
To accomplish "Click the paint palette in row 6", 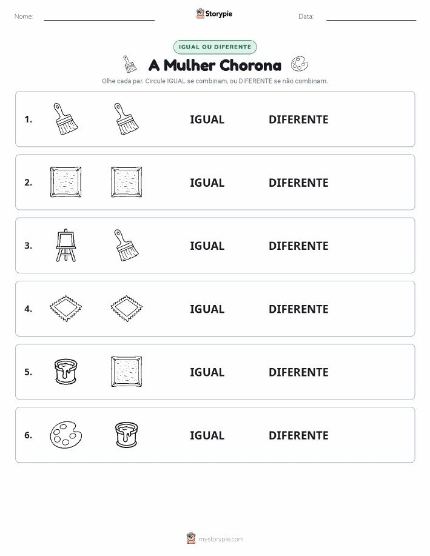I will coord(66,435).
